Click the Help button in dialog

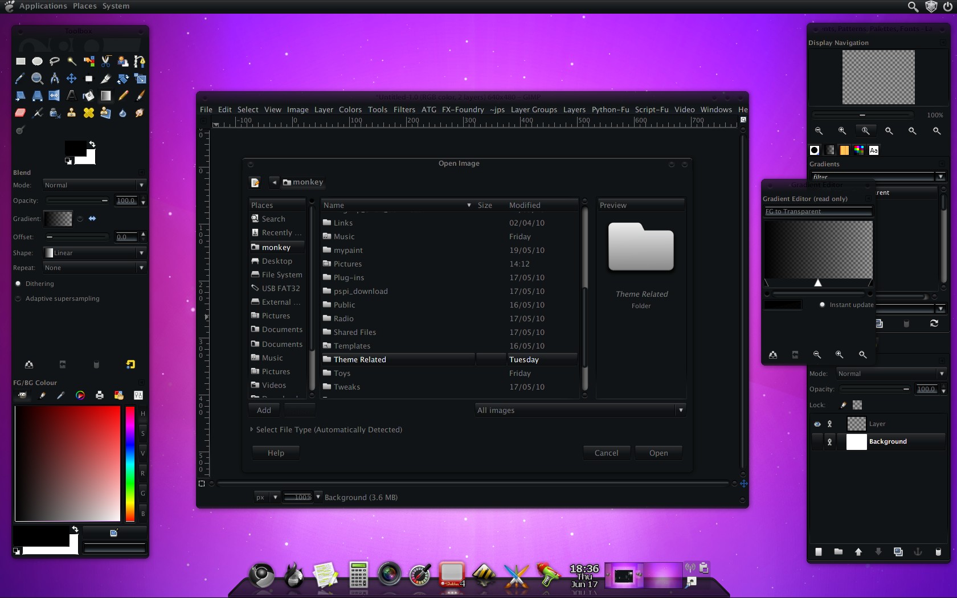(276, 453)
